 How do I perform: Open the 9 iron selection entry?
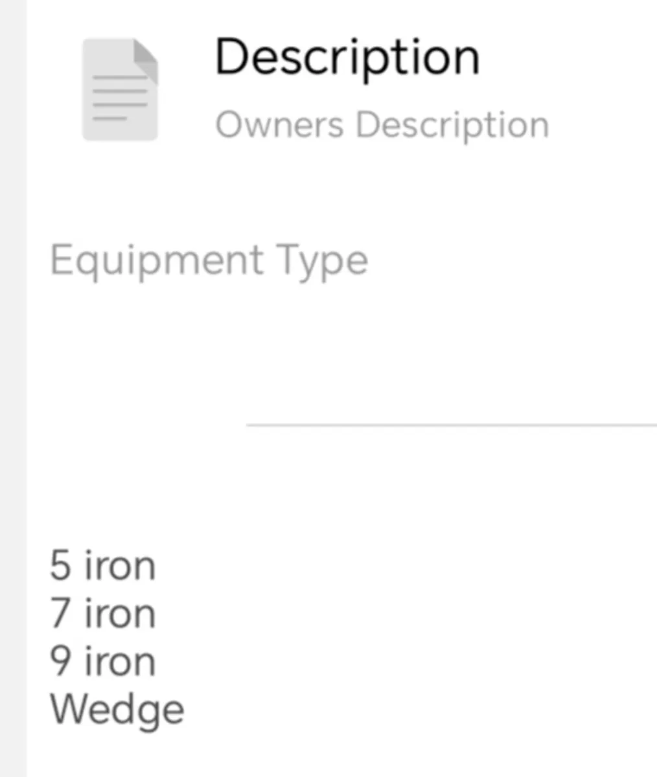[x=102, y=660]
